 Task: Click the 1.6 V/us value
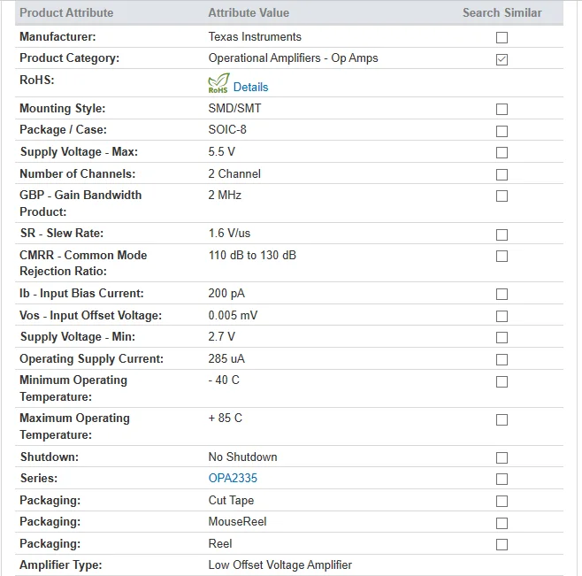click(x=229, y=234)
